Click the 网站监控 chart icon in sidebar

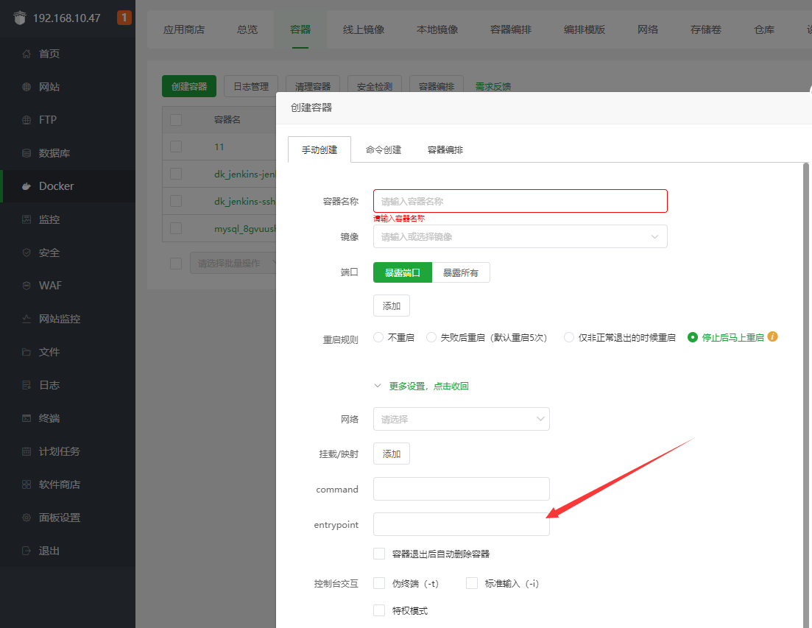[27, 319]
